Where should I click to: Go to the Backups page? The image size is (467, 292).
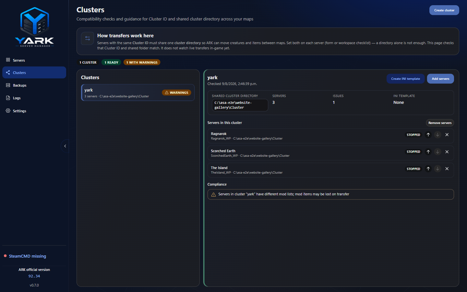click(34, 85)
